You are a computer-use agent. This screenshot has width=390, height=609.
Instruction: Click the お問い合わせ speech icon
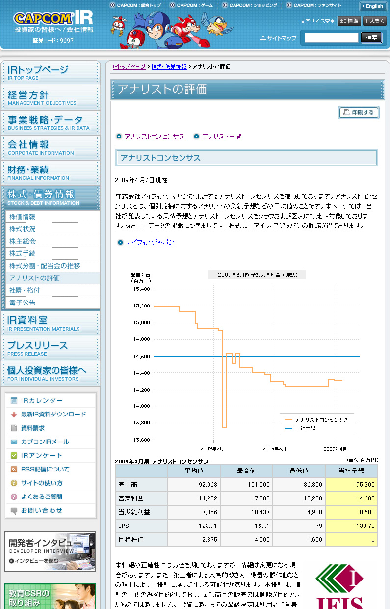coord(14,511)
